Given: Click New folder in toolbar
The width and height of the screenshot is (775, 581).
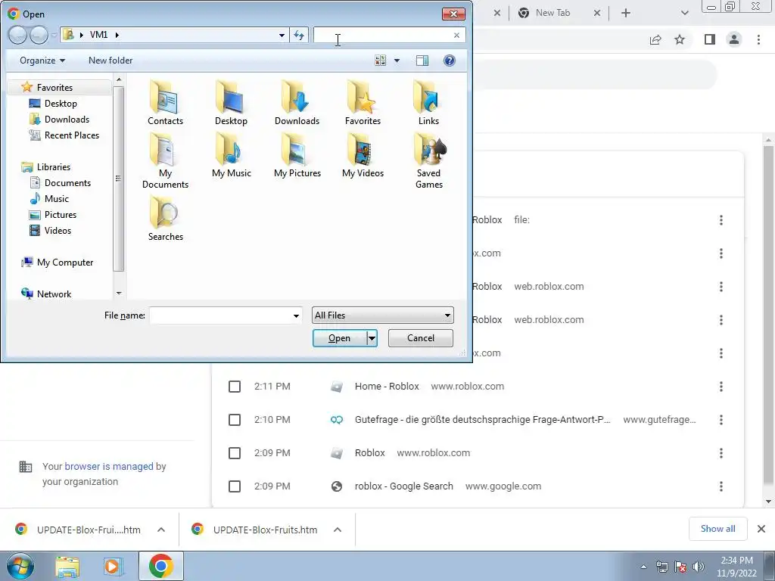Looking at the screenshot, I should coord(110,61).
